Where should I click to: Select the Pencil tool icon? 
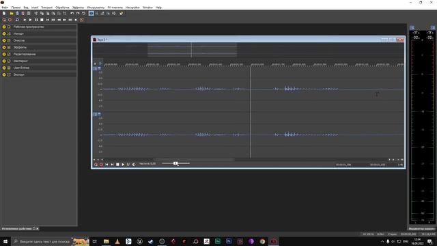pos(102,14)
